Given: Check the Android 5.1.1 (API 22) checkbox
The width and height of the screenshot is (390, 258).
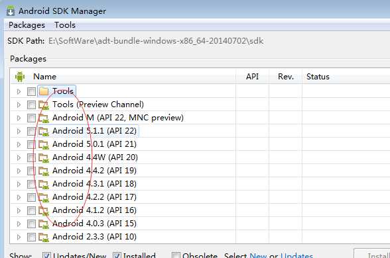Looking at the screenshot, I should pos(31,131).
